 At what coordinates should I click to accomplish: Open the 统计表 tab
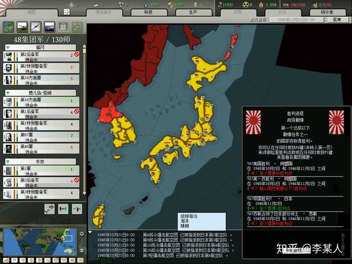(327, 12)
